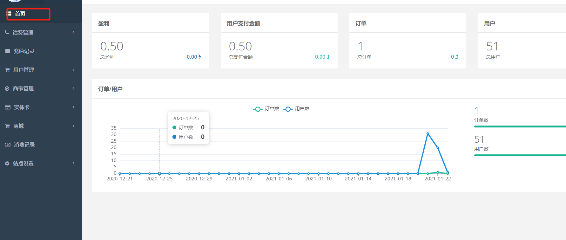
Task: Open the 商家管理 menu
Action: pyautogui.click(x=41, y=88)
